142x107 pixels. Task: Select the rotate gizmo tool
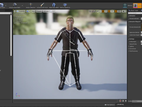coord(93,11)
